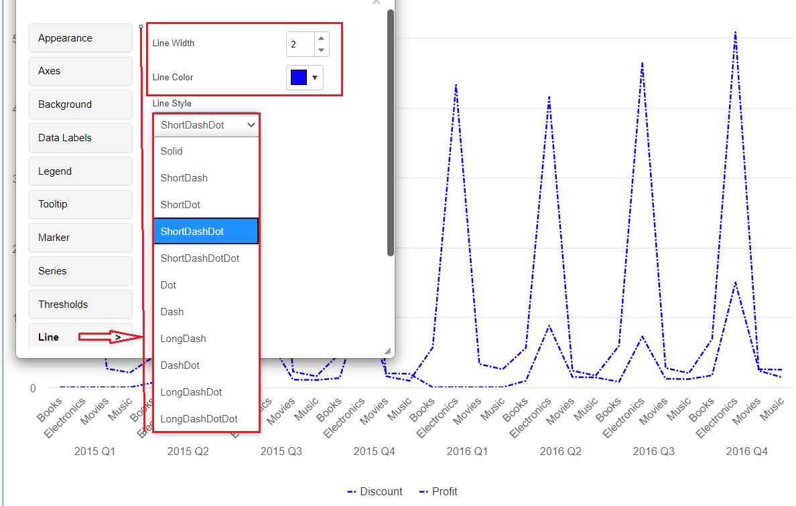Select the Data Labels tab
796x506 pixels.
[x=80, y=138]
